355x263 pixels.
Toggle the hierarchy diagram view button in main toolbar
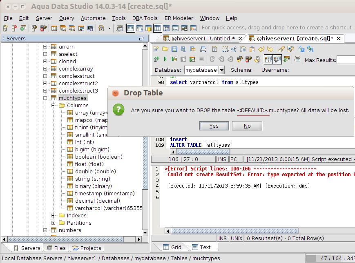185,28
